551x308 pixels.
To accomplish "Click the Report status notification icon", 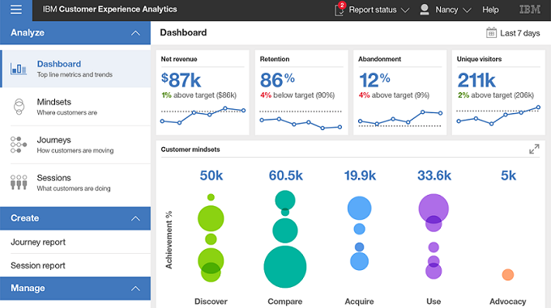I will [x=340, y=10].
